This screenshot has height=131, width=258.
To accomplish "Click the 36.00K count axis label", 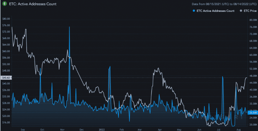I will click(253, 97).
